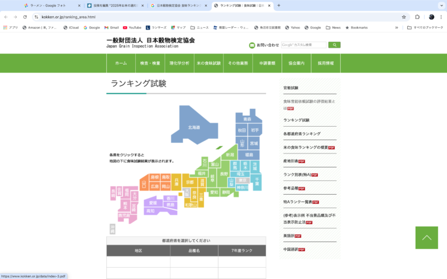The width and height of the screenshot is (447, 279).
Task: Open the Gmail bookmark
Action: [111, 27]
